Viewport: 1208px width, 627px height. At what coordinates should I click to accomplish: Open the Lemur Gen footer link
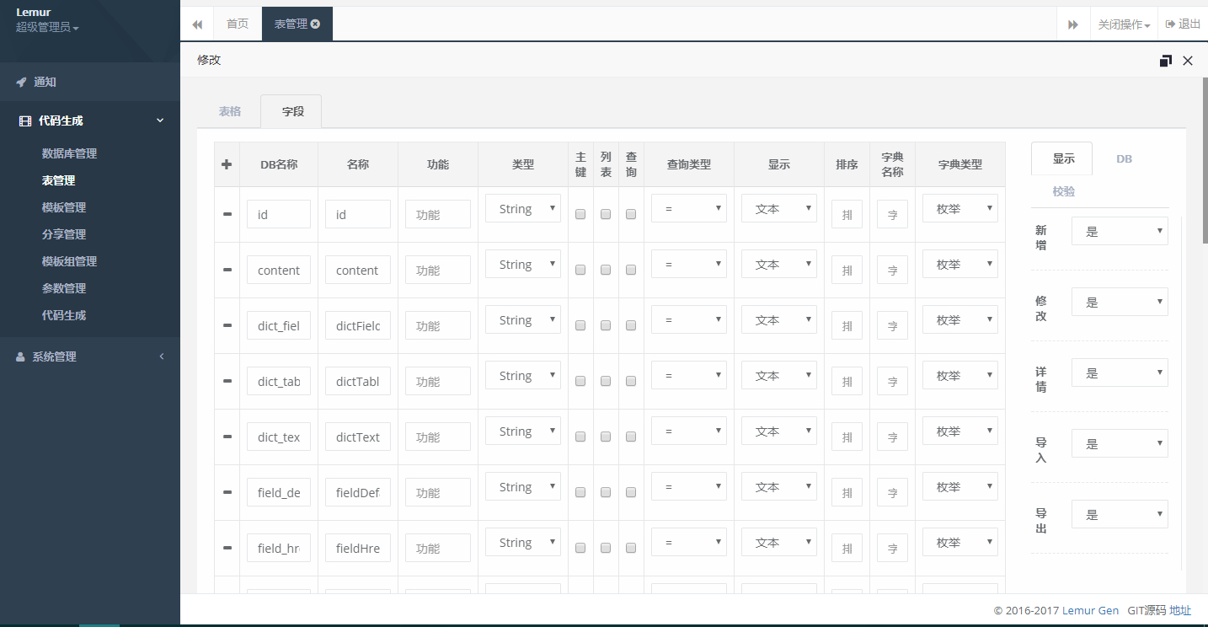[1090, 610]
